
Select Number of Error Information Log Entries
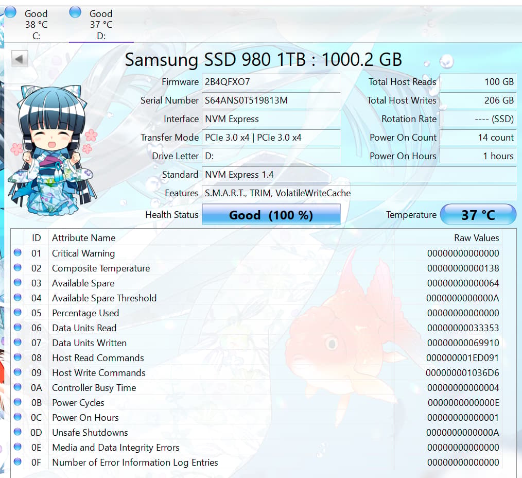[x=135, y=463]
